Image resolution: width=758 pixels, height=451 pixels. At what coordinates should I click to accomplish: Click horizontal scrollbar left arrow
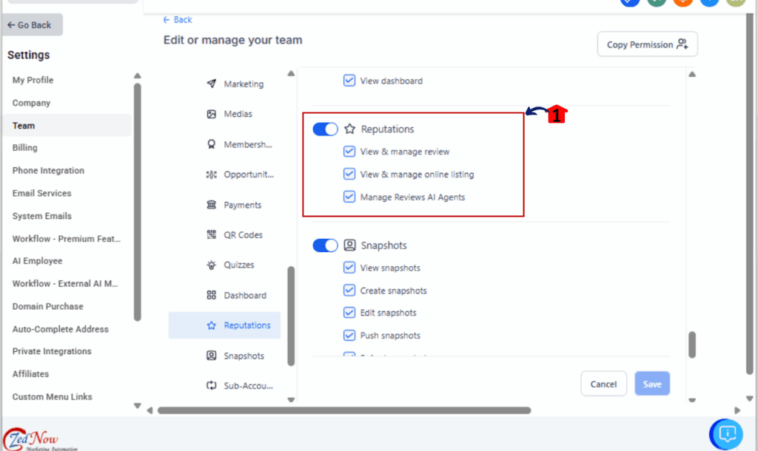pos(150,410)
